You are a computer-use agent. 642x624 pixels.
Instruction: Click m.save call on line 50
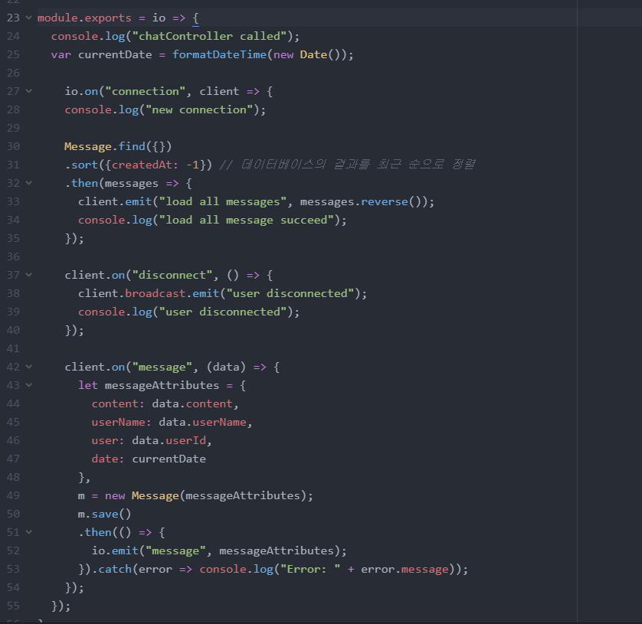point(105,514)
